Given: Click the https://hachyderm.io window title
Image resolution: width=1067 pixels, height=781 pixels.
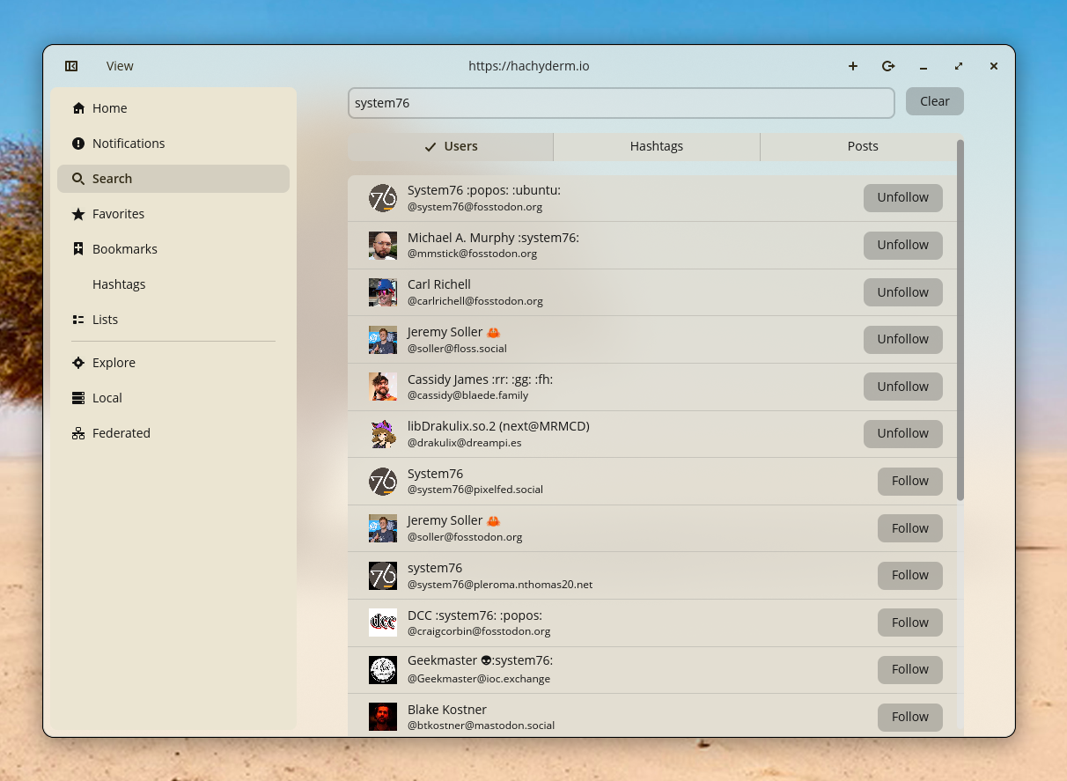Looking at the screenshot, I should click(529, 66).
